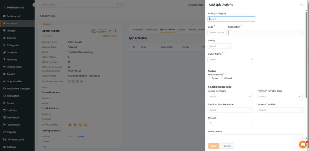
Task: Open the Owner Name dropdown
Action: tap(231, 60)
